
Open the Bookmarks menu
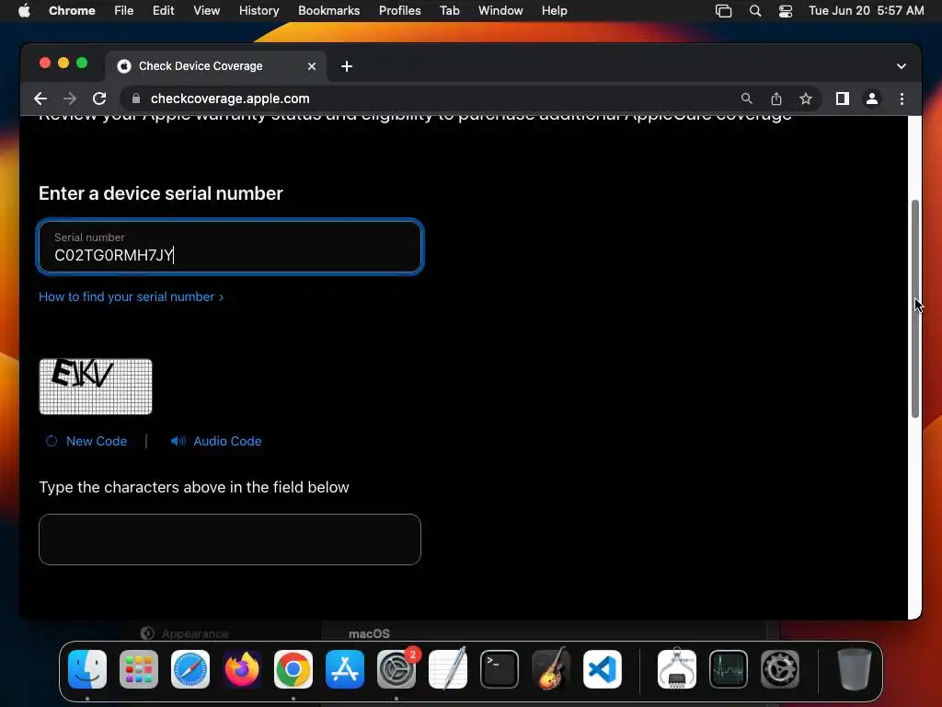click(x=328, y=11)
